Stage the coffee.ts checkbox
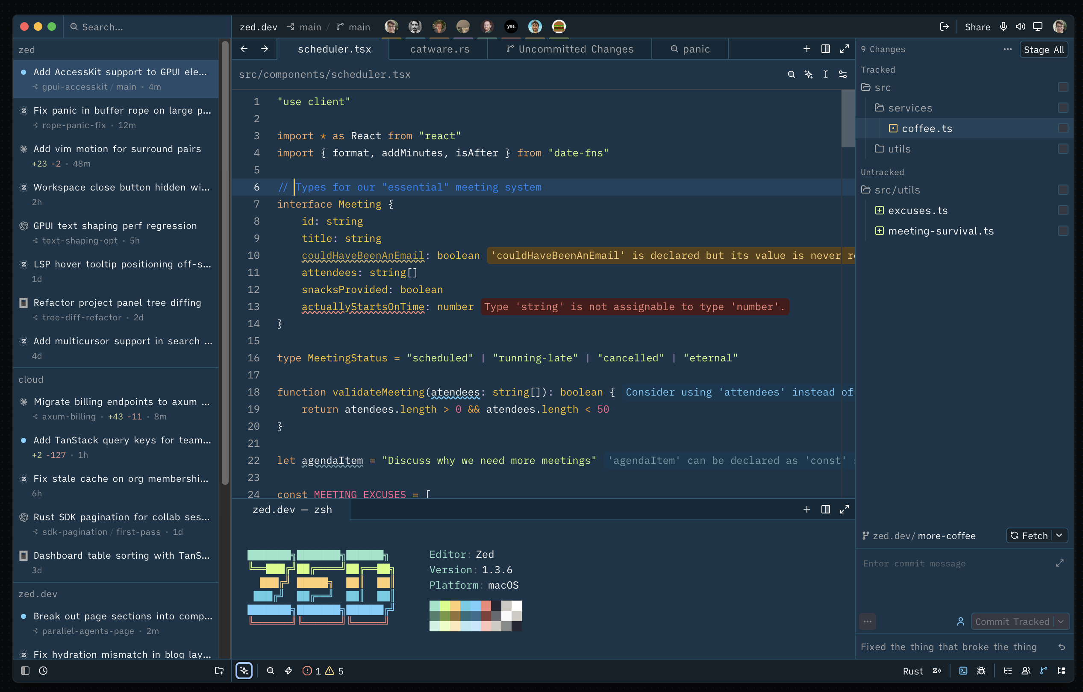The height and width of the screenshot is (692, 1083). [x=1063, y=128]
